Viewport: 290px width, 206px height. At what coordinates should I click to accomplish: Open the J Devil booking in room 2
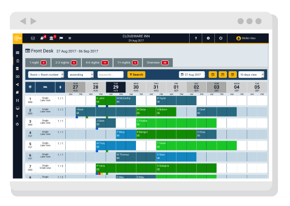tap(217, 112)
